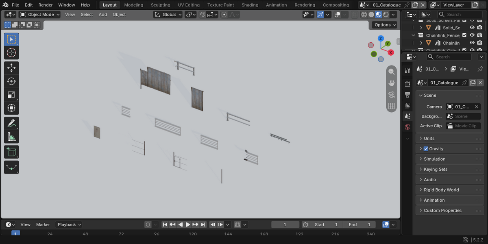Open the viewport Add menu
This screenshot has height=244, width=488.
[103, 14]
